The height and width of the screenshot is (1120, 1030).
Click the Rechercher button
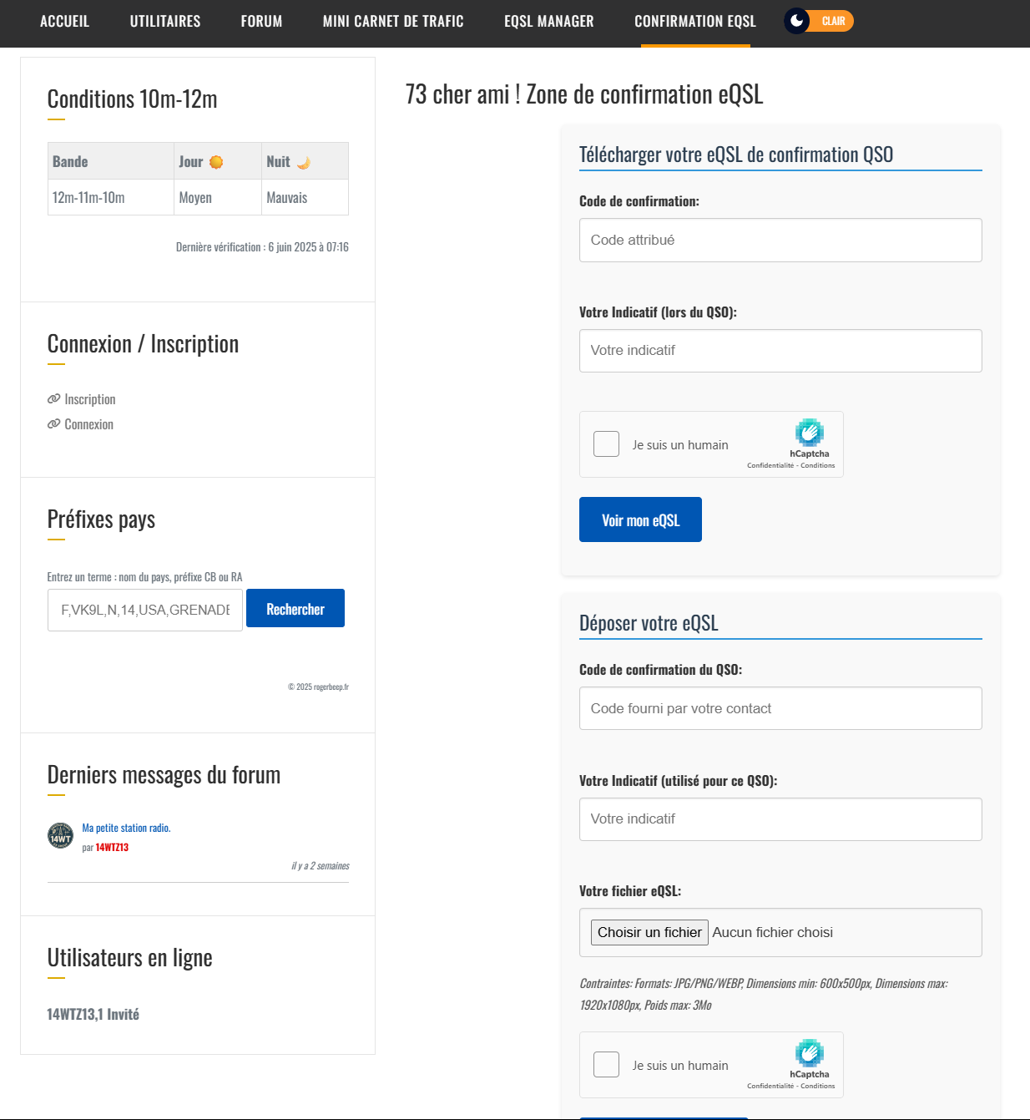295,609
